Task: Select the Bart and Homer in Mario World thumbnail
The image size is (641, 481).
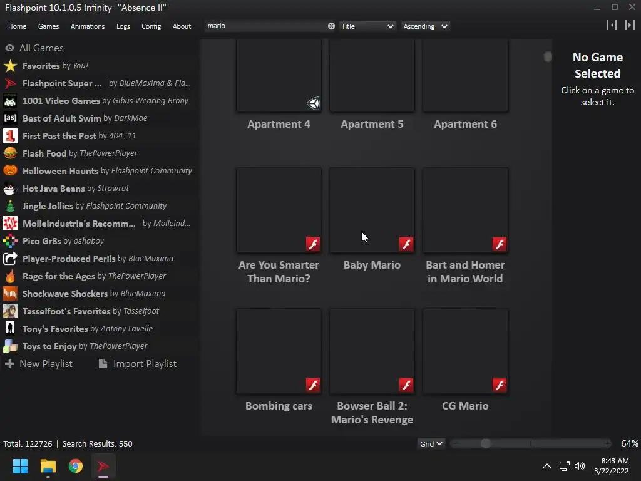Action: click(465, 210)
